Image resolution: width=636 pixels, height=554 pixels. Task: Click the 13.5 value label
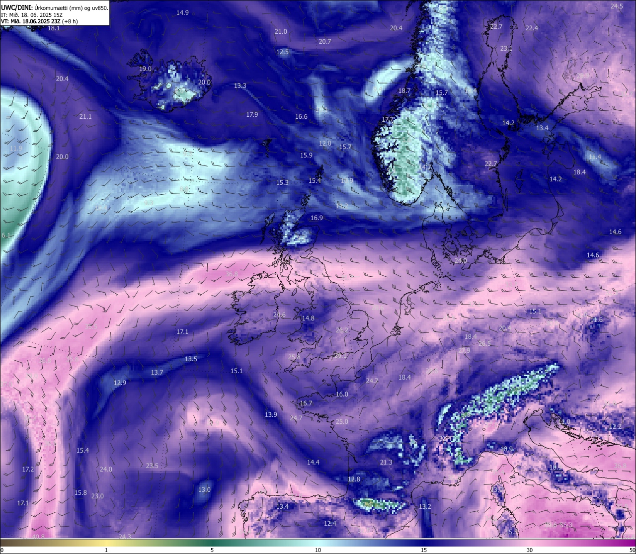point(191,359)
